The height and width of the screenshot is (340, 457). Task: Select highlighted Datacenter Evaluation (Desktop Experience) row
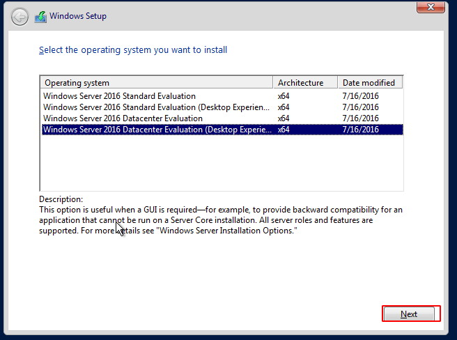(x=156, y=130)
